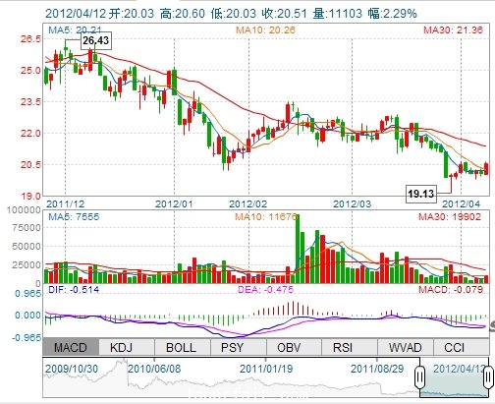
Task: Click the 2011/01/19 point in overview timeline
Action: (x=266, y=369)
